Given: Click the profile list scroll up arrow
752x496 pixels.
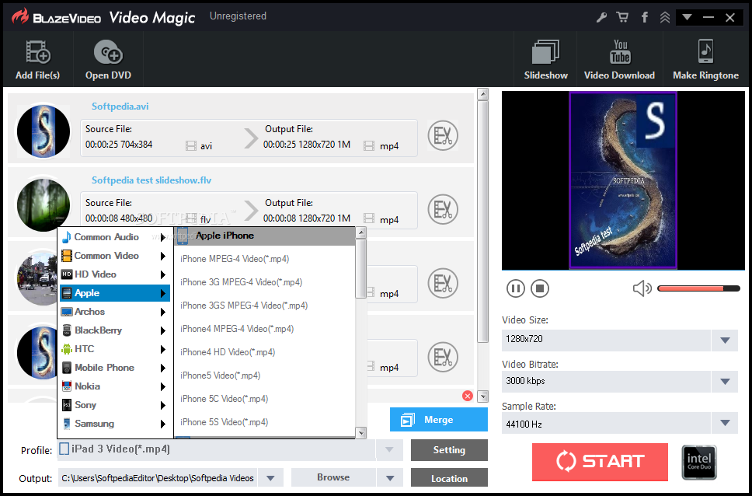Looking at the screenshot, I should (x=361, y=233).
